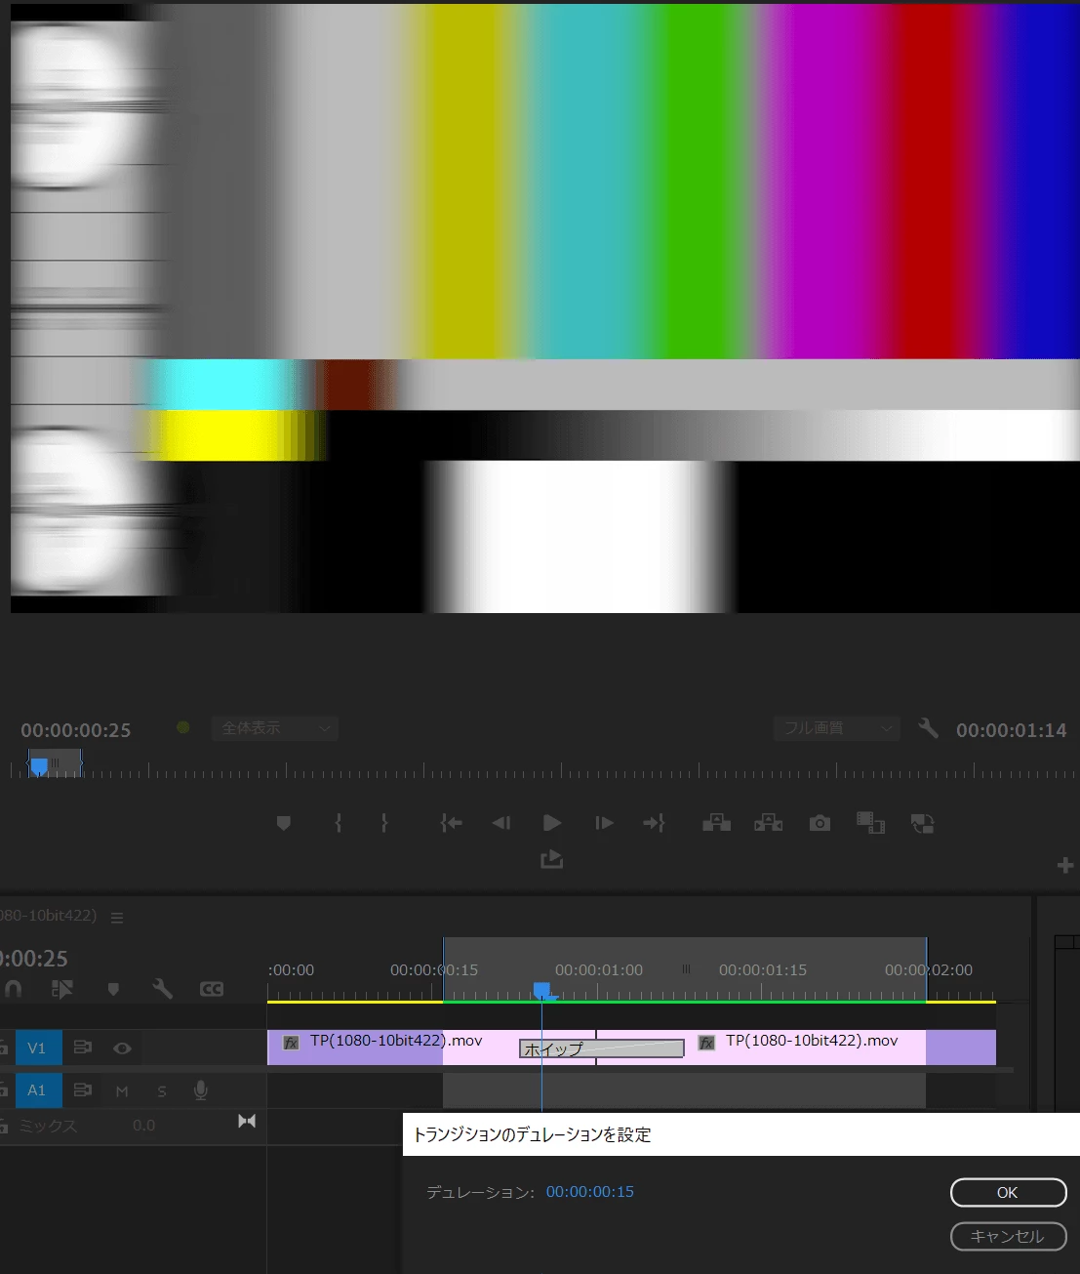Mute the A1 track
This screenshot has width=1080, height=1274.
point(122,1091)
